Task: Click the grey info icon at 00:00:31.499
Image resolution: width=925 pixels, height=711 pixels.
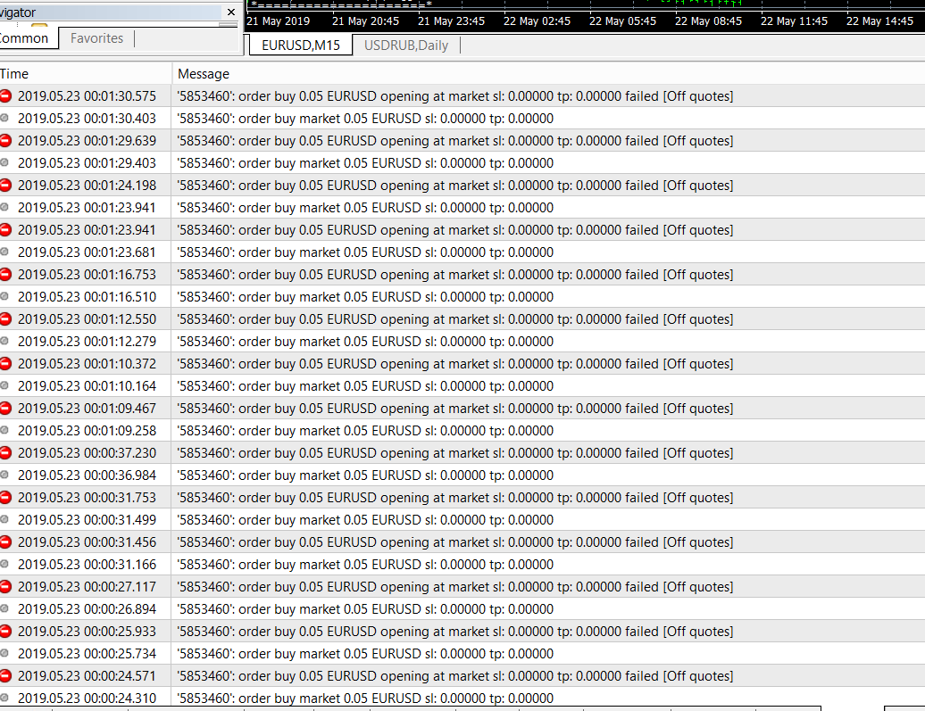Action: click(4, 519)
